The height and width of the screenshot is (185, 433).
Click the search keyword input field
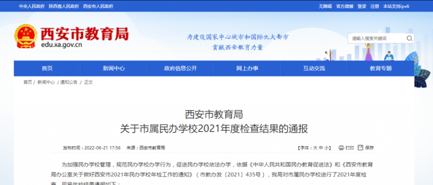376,38
